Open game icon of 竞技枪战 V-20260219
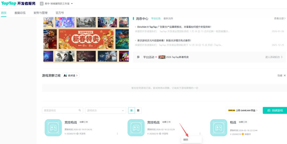The height and width of the screenshot is (144, 287). pyautogui.click(x=53, y=128)
